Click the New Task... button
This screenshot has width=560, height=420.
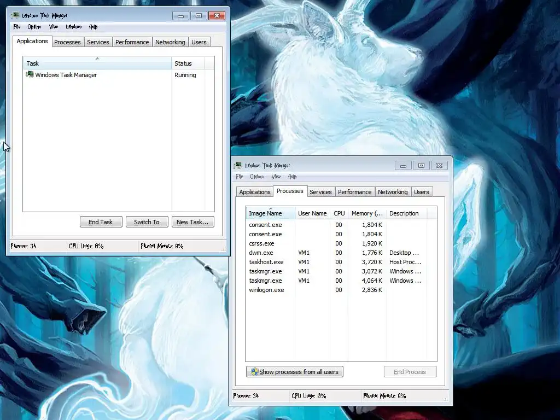pos(193,222)
